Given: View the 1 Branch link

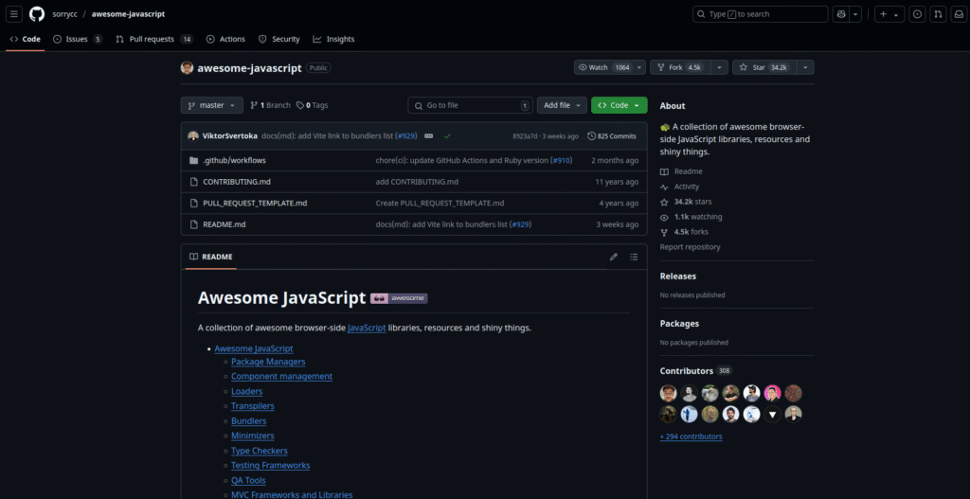Looking at the screenshot, I should pyautogui.click(x=270, y=105).
